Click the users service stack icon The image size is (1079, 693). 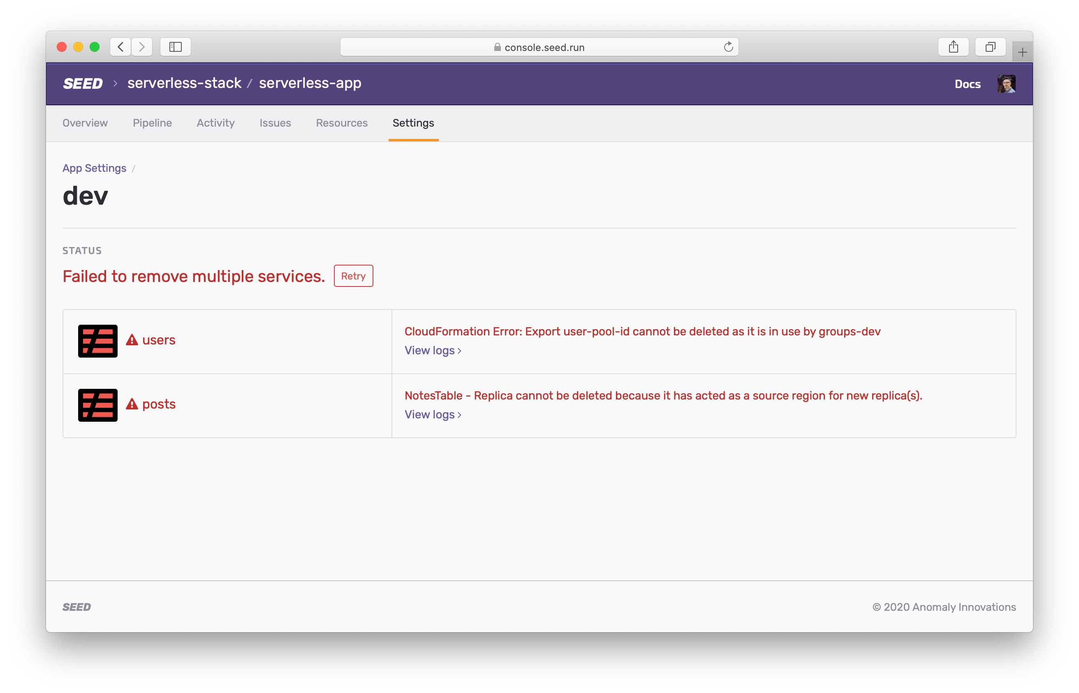tap(98, 341)
